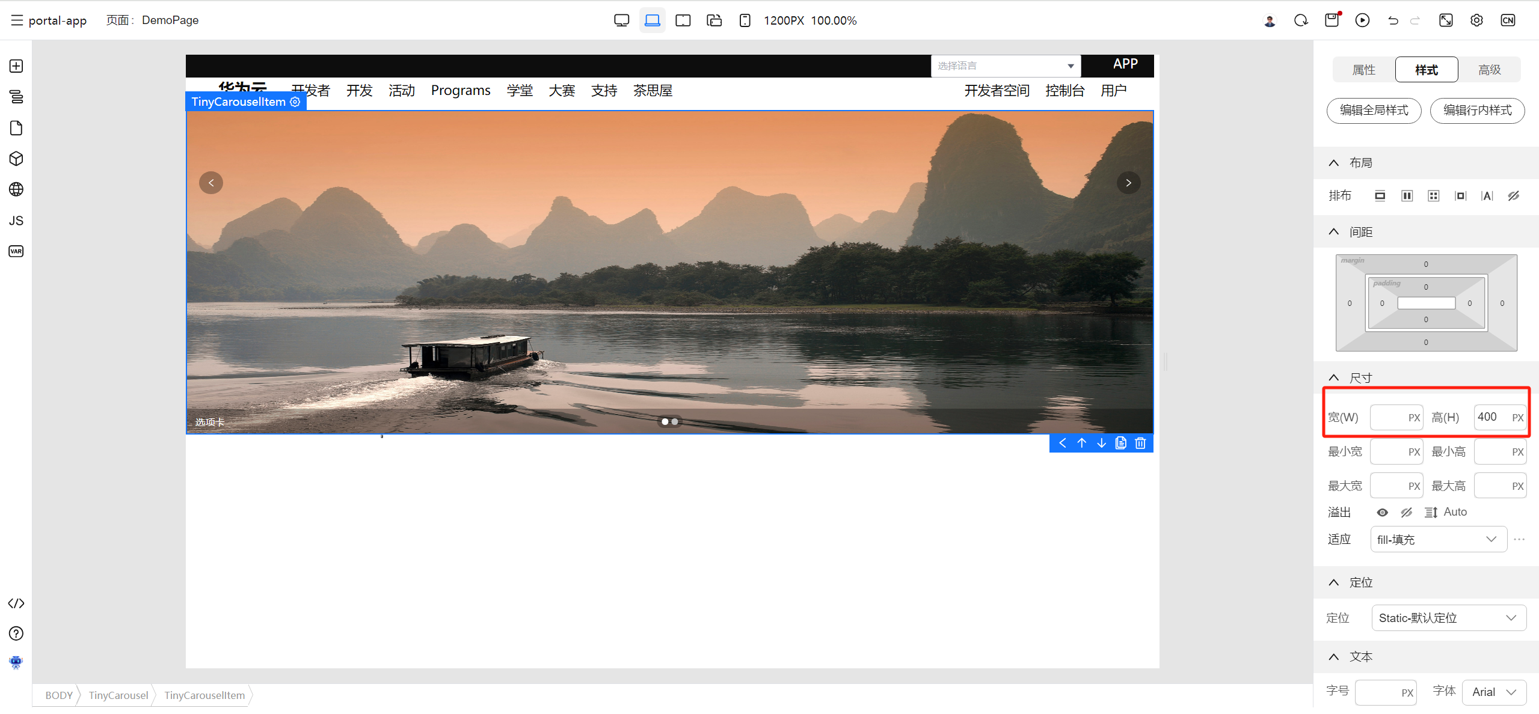Screen dimensions: 1539x714
Task: Click the 高(H) height input field
Action: (x=1491, y=417)
